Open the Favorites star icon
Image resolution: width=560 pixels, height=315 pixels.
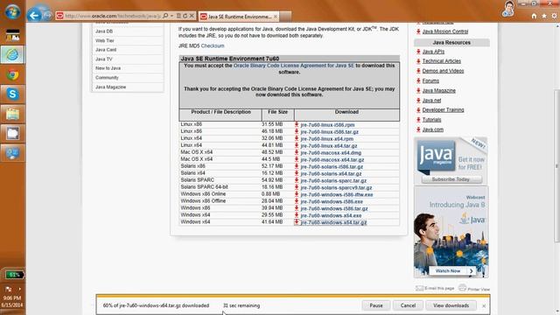point(544,16)
